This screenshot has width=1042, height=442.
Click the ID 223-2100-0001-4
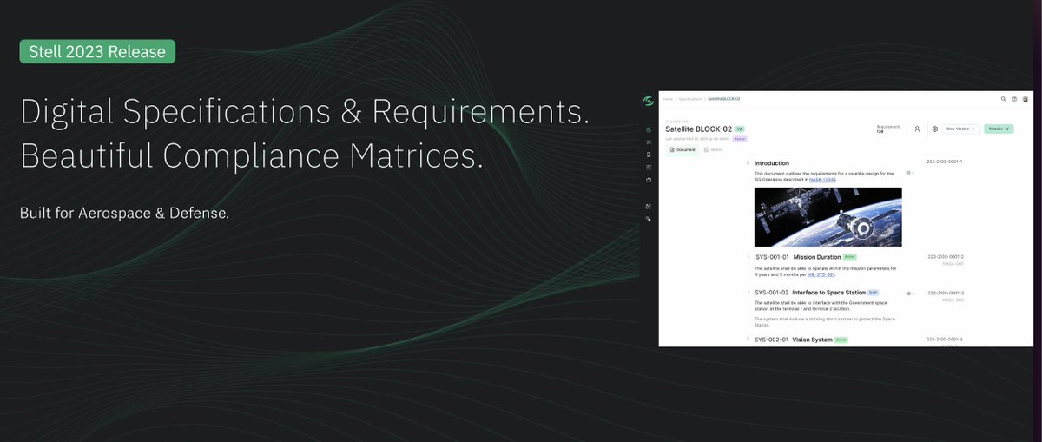(945, 340)
